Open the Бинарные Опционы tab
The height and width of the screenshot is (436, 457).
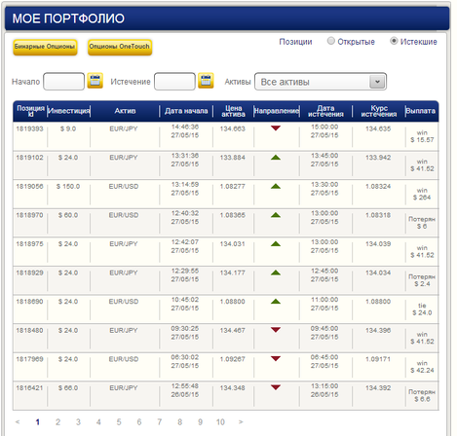click(45, 47)
